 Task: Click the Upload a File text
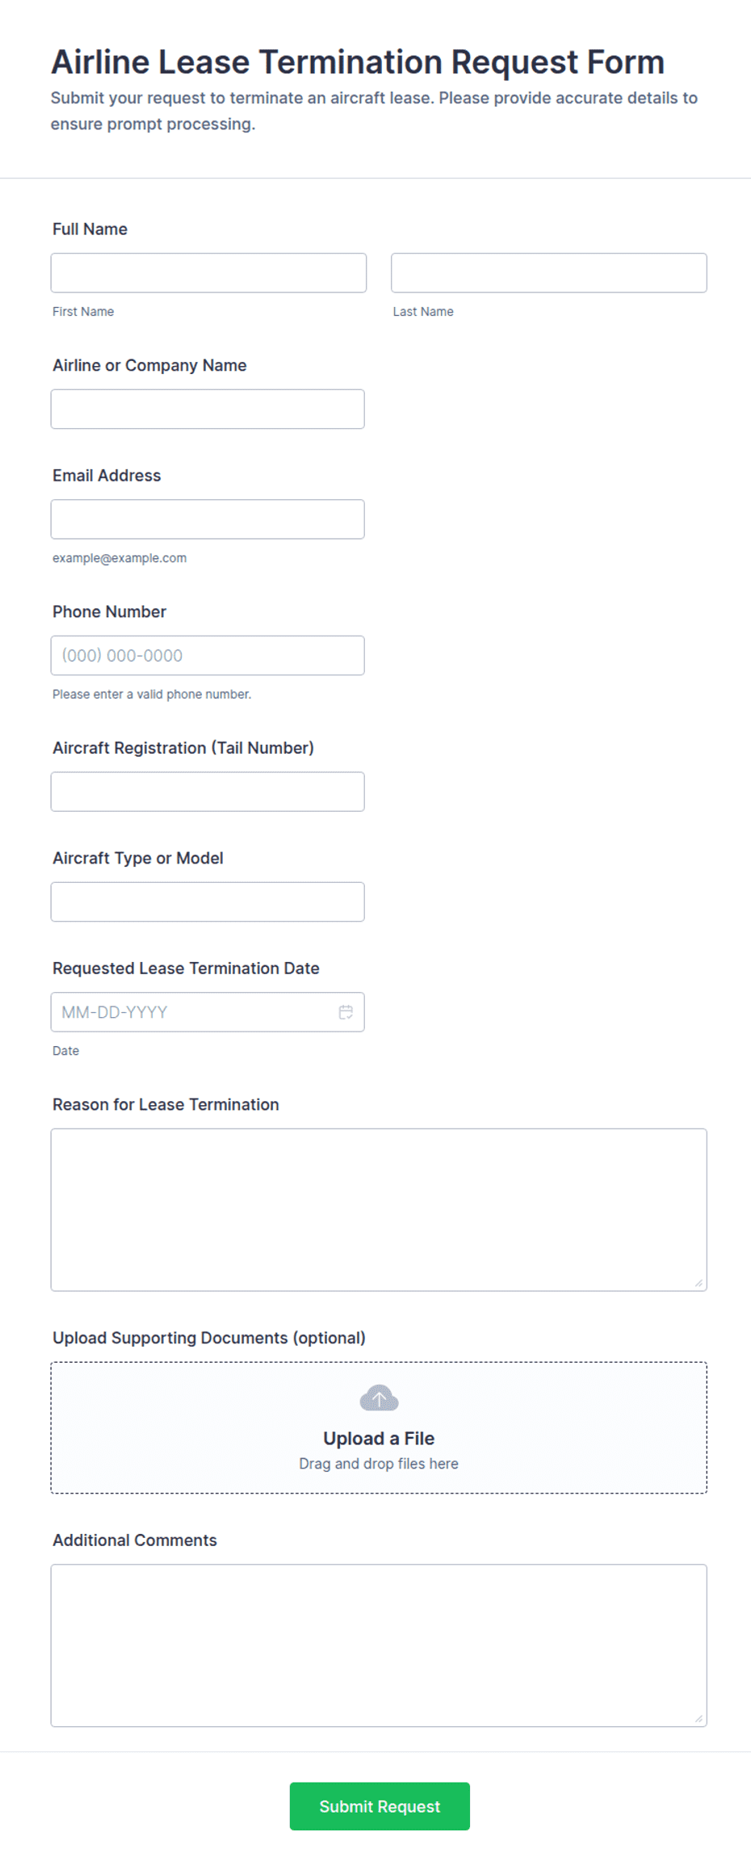379,1439
